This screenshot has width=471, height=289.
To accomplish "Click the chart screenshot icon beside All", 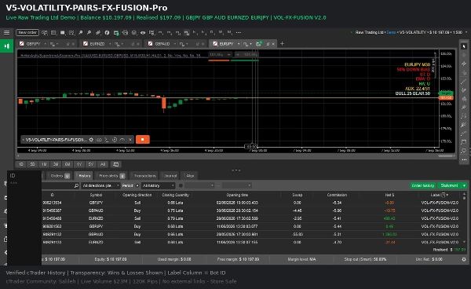I will [115, 164].
